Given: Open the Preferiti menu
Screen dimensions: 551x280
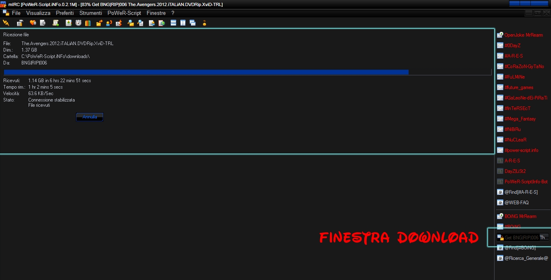Looking at the screenshot, I should (x=65, y=13).
